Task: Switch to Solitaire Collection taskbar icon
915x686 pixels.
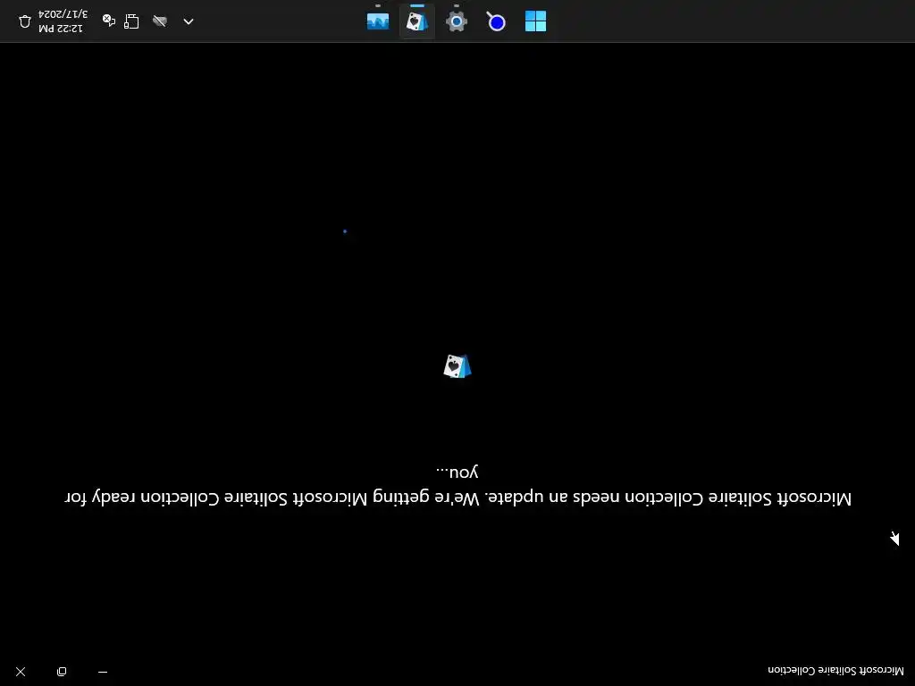Action: tap(416, 21)
